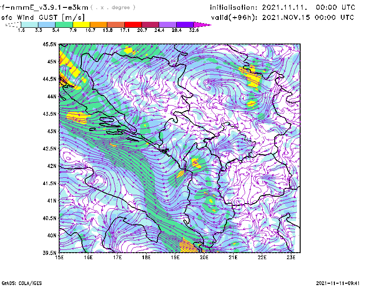Click the 'initialisation: 2021.11.11. 00:00 UTC' text
The width and height of the screenshot is (370, 286).
[x=283, y=7]
